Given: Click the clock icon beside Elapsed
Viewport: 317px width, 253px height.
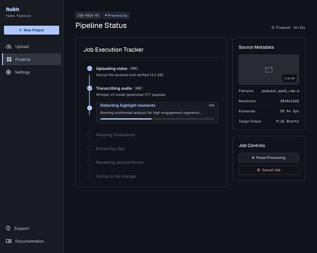Looking at the screenshot, I should (x=273, y=27).
